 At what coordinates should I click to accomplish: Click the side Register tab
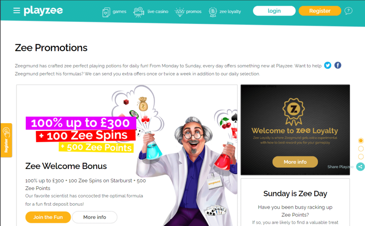(x=6, y=140)
